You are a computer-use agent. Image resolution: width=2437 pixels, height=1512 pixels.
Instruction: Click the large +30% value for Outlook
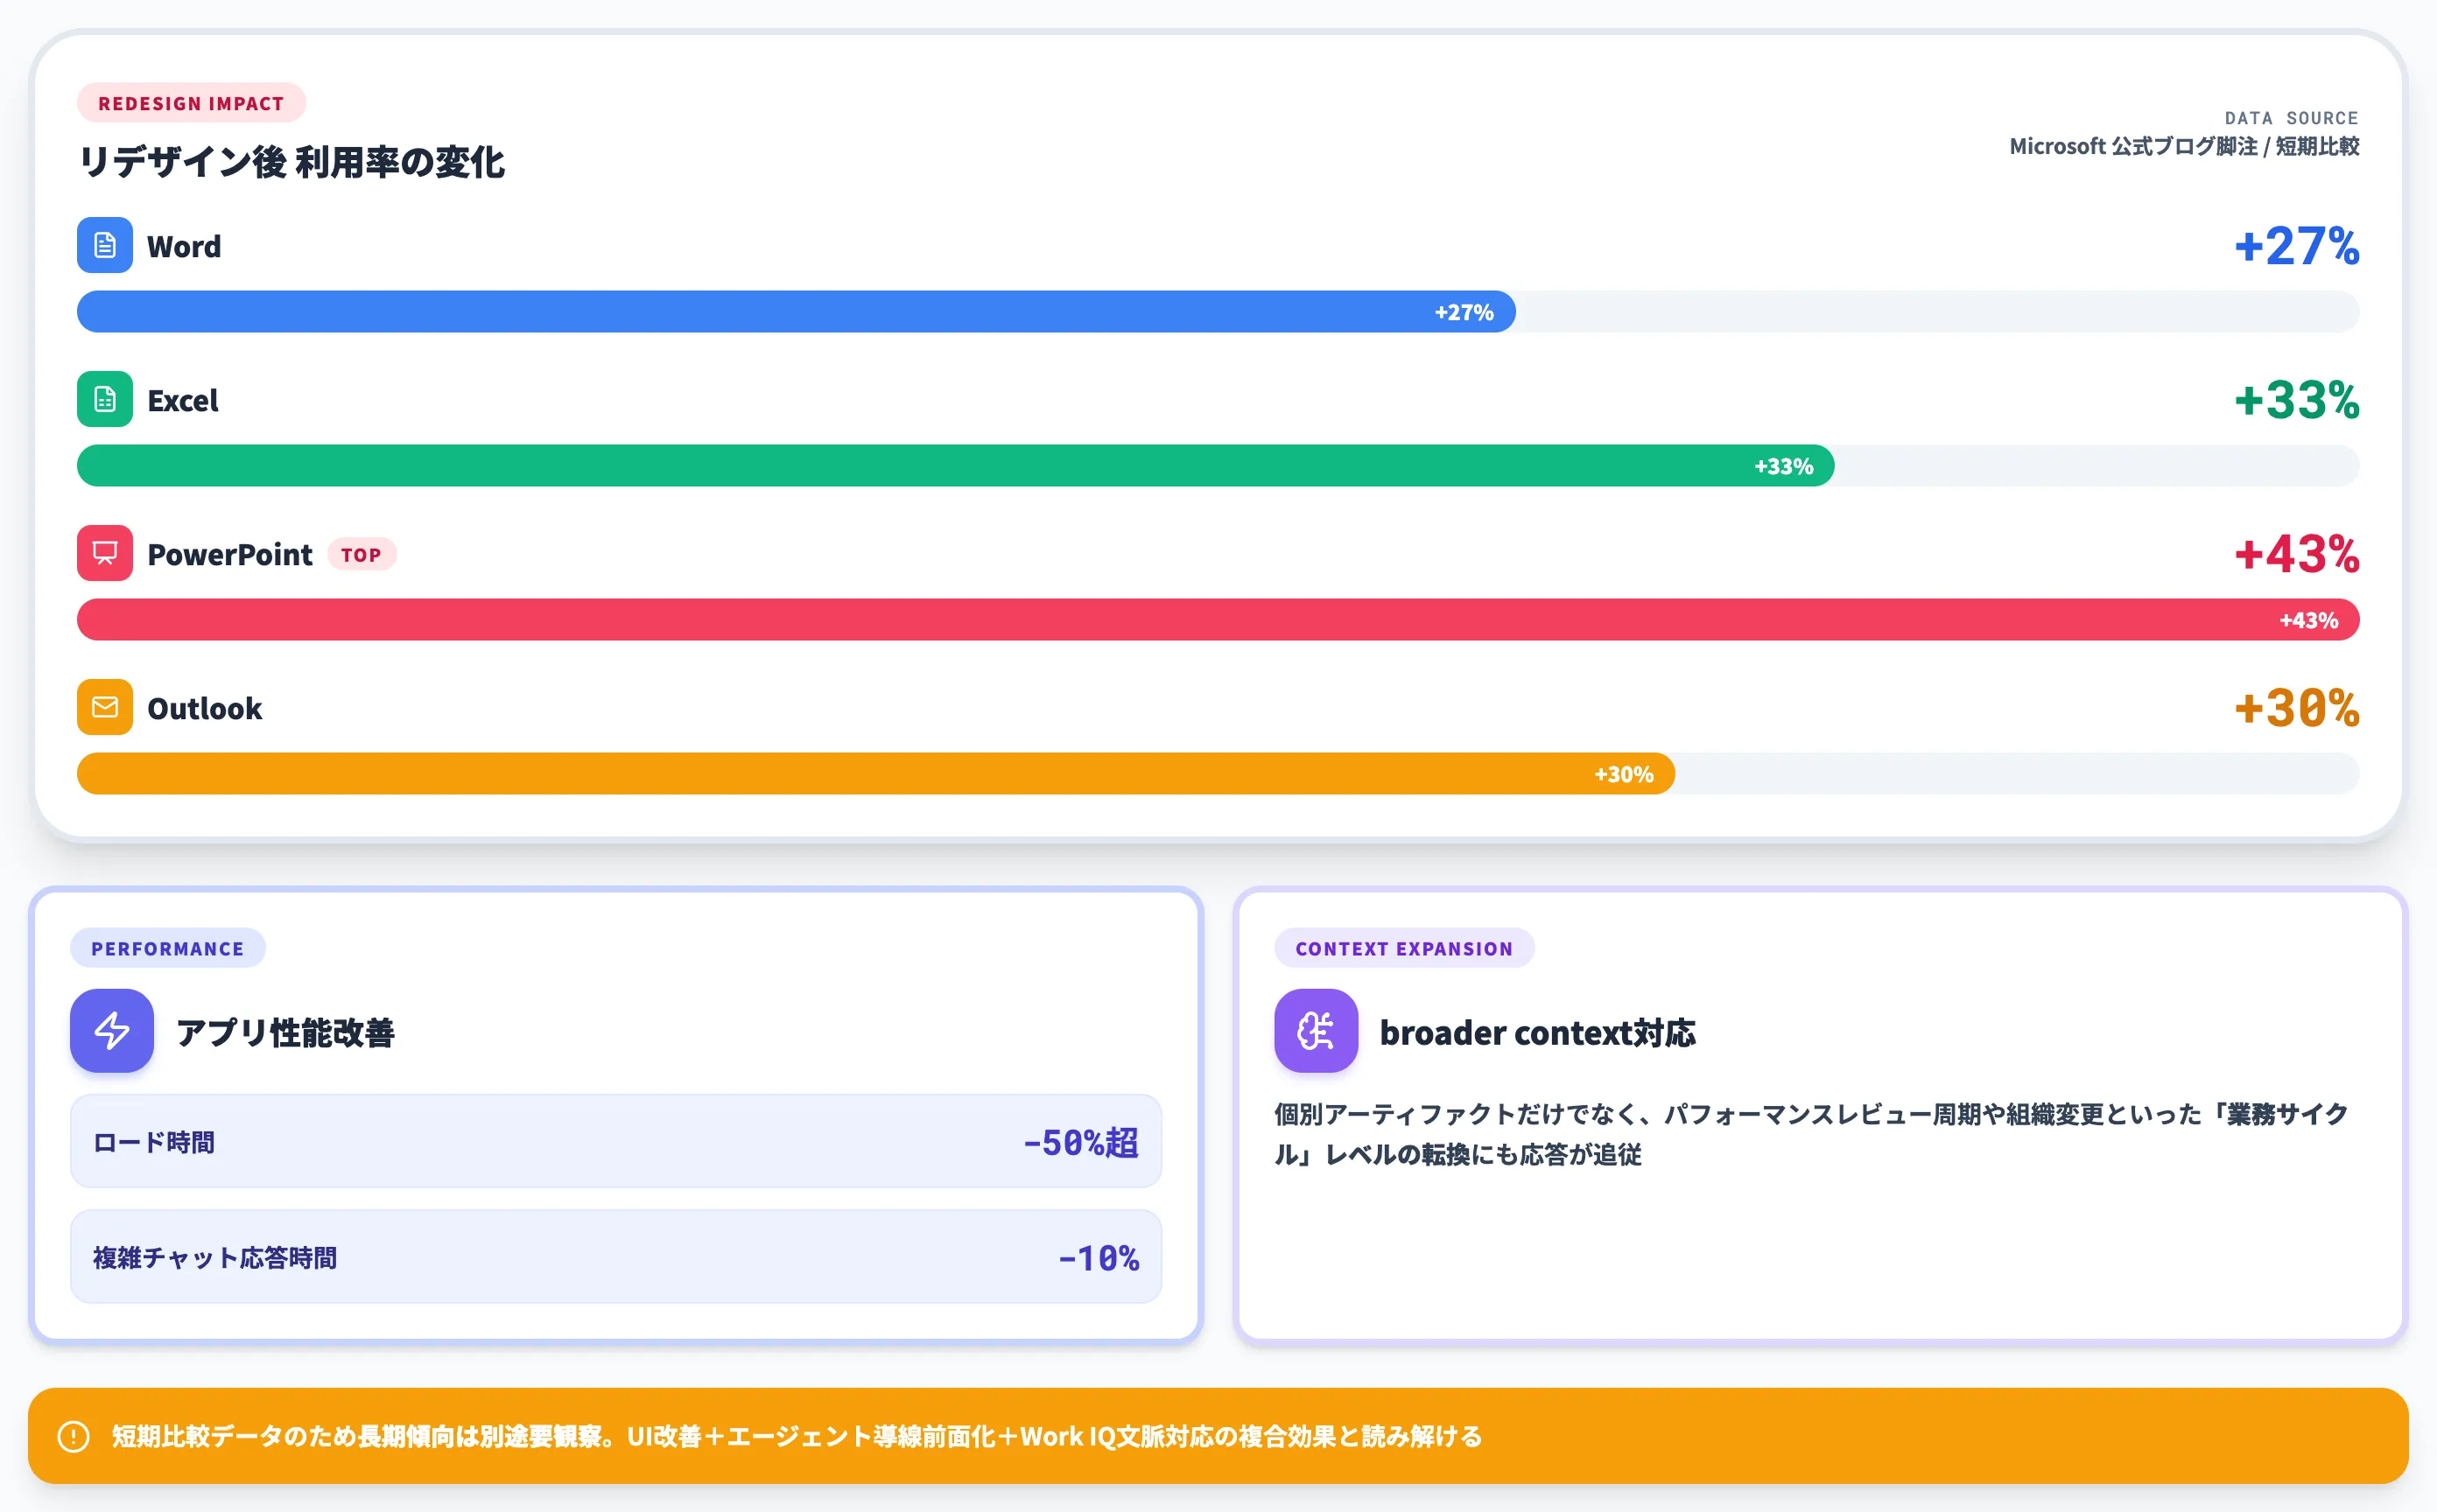point(2297,708)
